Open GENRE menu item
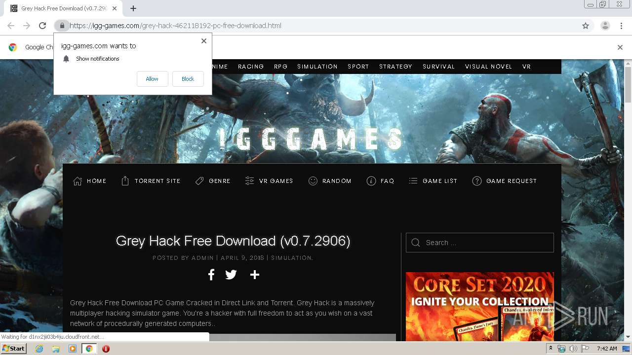The height and width of the screenshot is (355, 632). point(213,181)
